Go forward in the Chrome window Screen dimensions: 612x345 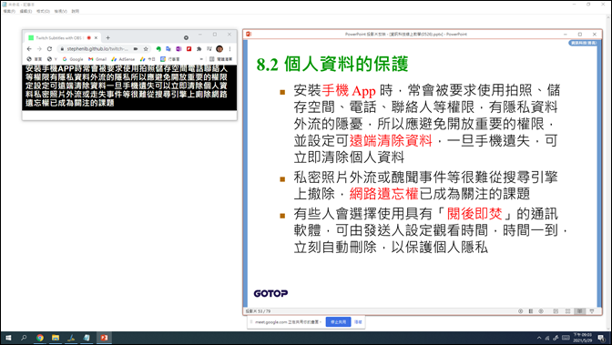coord(39,49)
